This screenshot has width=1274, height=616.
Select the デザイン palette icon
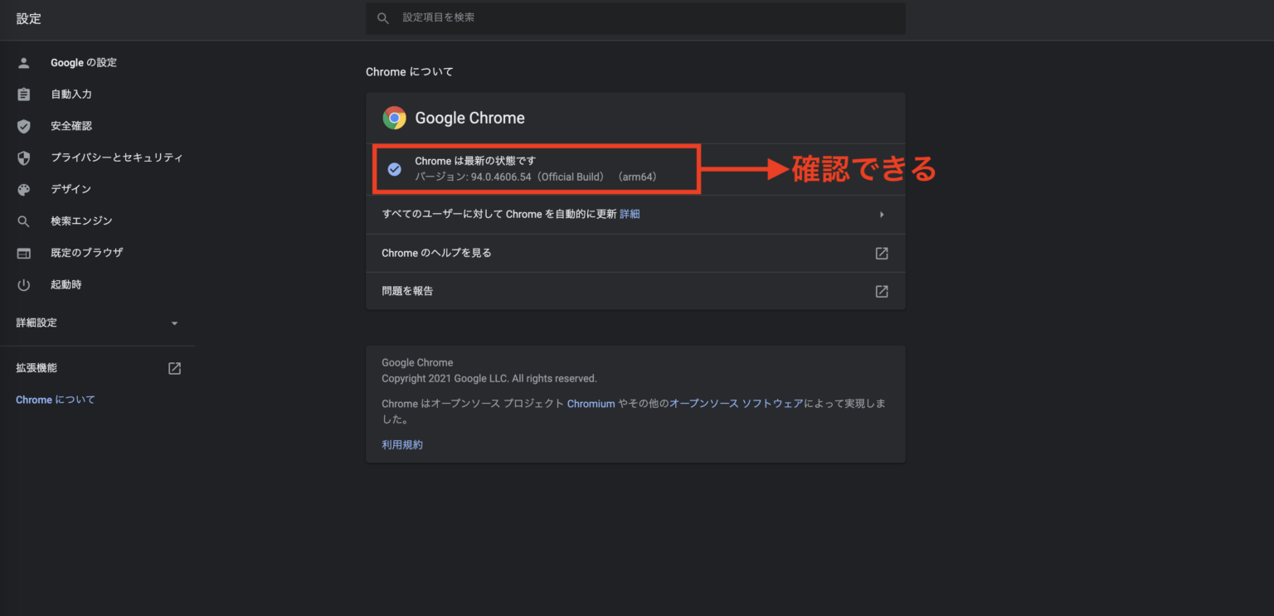pyautogui.click(x=23, y=189)
